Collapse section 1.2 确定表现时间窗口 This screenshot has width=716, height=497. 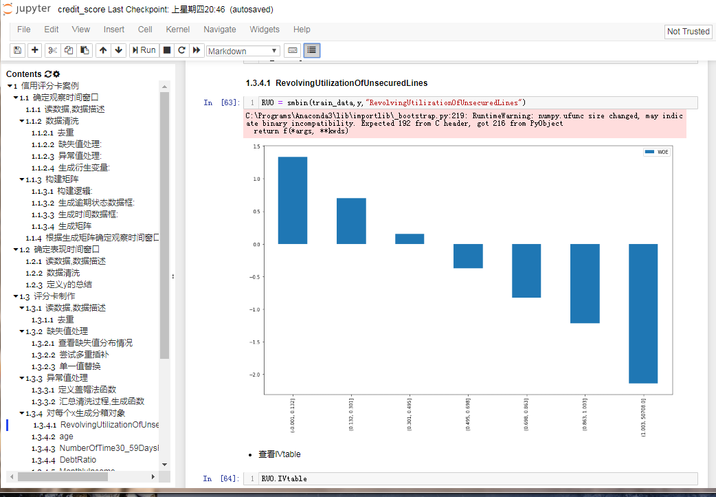click(x=16, y=250)
